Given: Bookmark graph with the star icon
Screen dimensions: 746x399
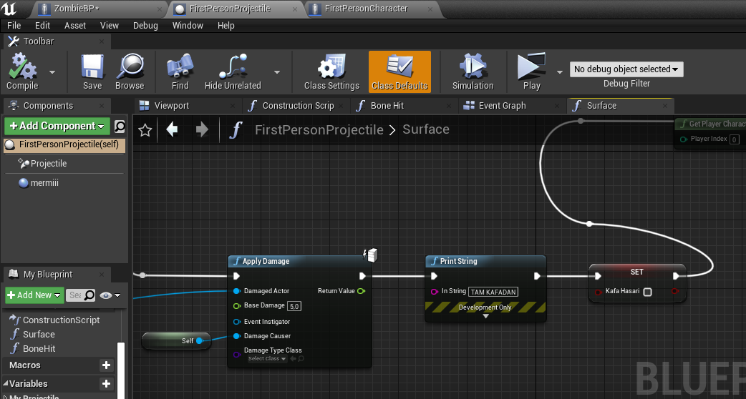Looking at the screenshot, I should 145,129.
